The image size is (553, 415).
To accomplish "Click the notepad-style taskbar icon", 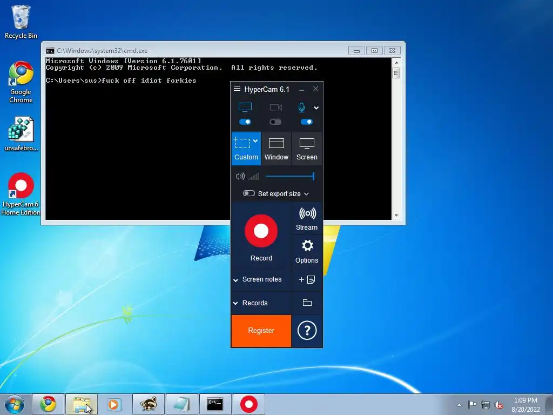I will pos(181,404).
